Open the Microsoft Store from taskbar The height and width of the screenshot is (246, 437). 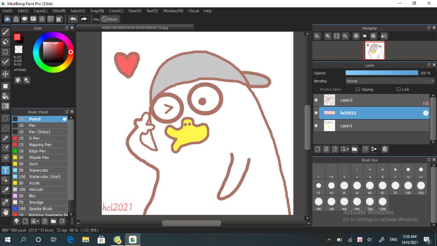pyautogui.click(x=101, y=240)
